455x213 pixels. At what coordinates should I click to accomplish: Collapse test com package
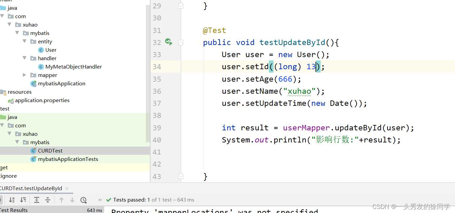pos(2,125)
